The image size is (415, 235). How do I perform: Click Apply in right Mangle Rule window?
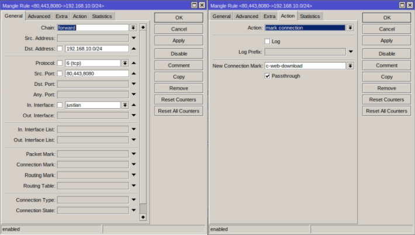387,40
